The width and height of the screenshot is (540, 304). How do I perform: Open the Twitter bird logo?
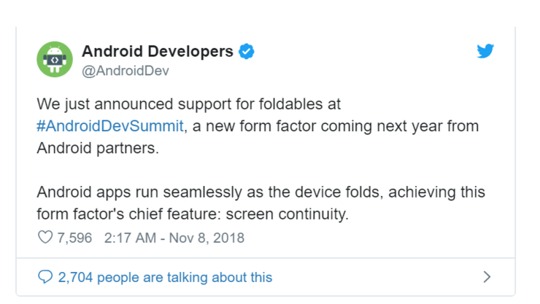point(485,51)
